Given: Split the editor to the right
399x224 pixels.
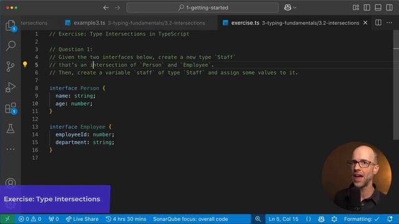Looking at the screenshot, I should pos(378,22).
